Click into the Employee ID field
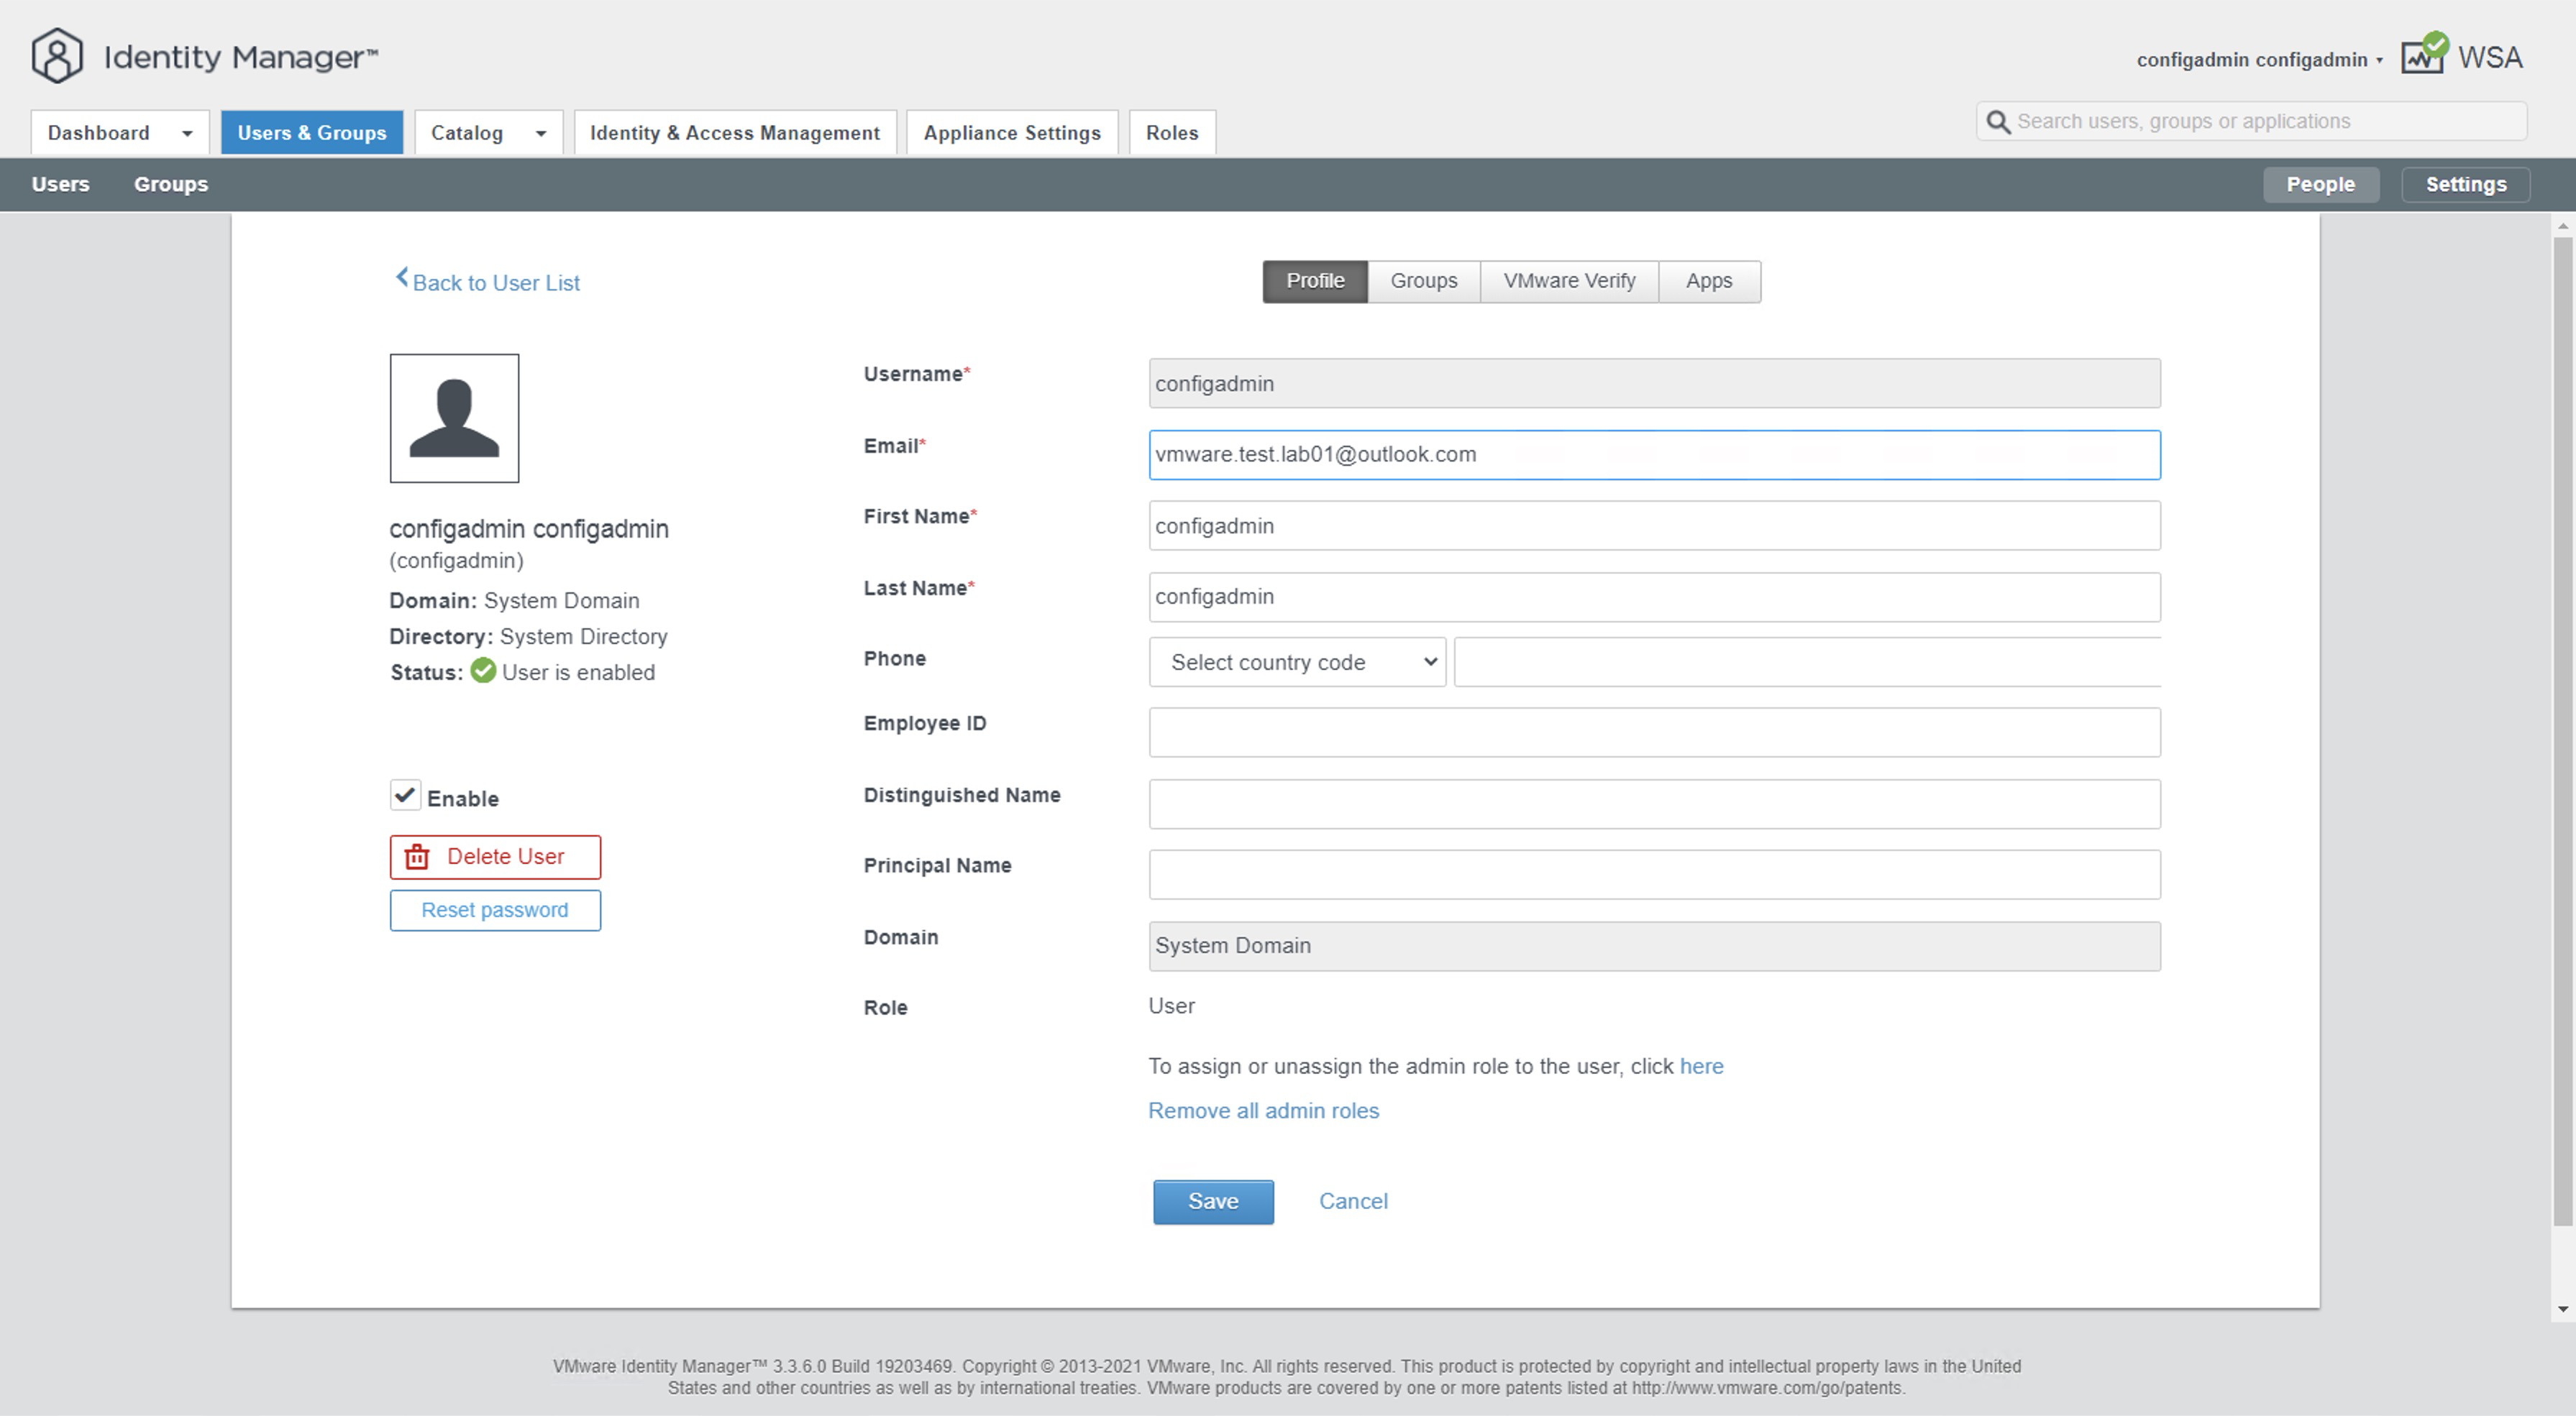 point(1653,732)
